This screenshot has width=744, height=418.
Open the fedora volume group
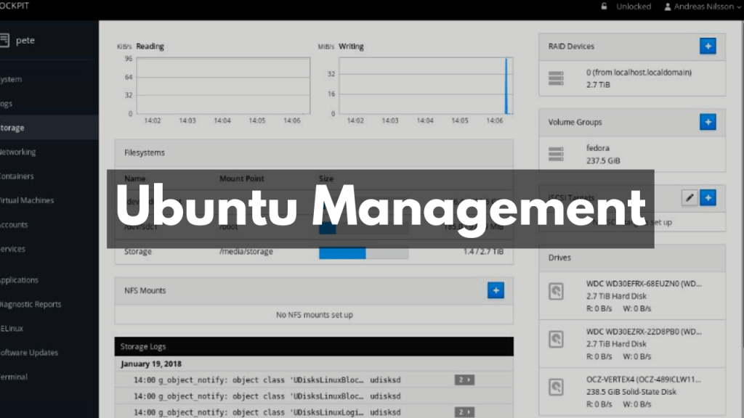[632, 154]
